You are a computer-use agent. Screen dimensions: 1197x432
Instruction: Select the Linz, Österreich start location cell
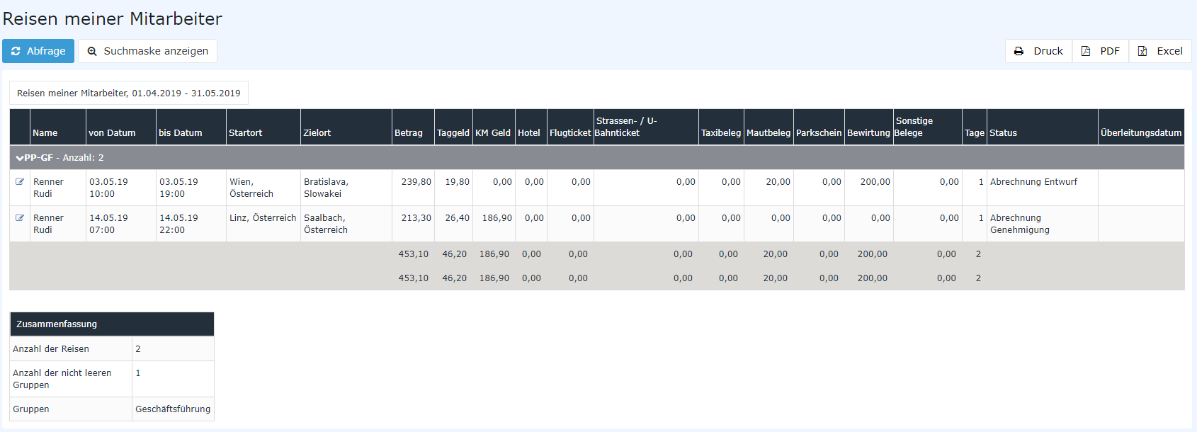coord(263,218)
